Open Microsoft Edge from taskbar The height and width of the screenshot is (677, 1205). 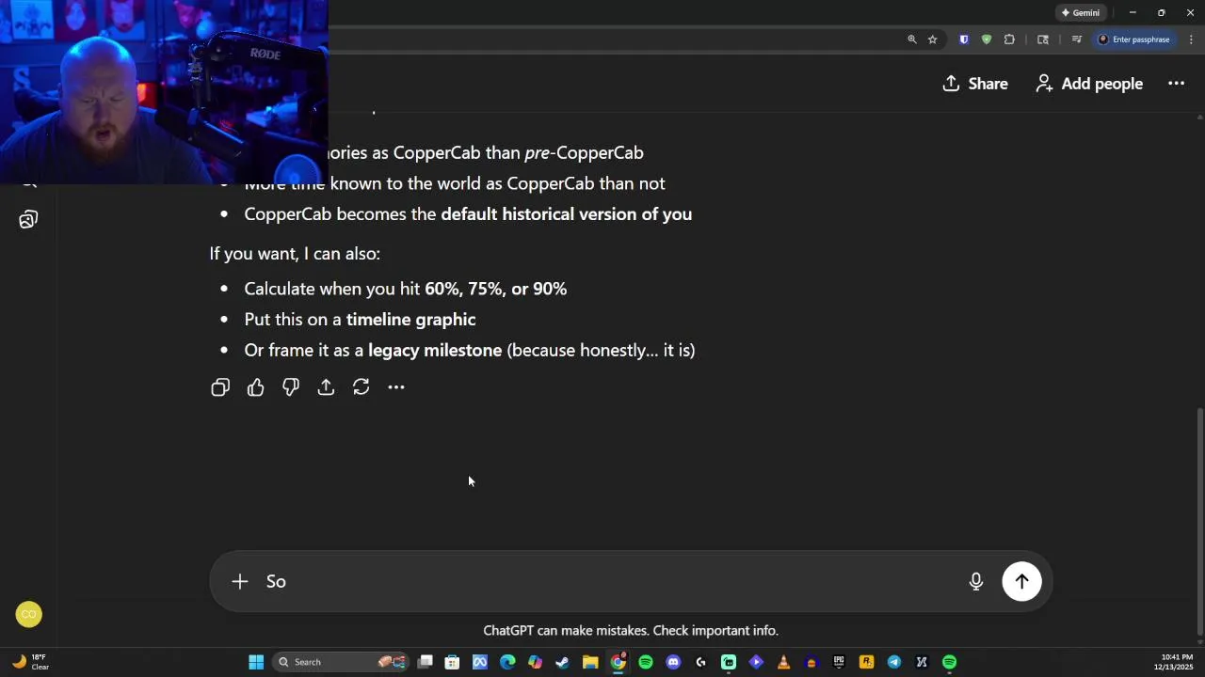coord(507,662)
